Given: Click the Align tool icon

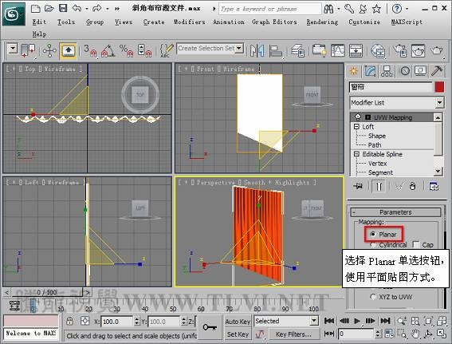Looking at the screenshot, I should click(x=276, y=51).
